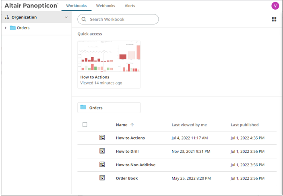Select Orders label in the sidebar tree
The height and width of the screenshot is (196, 283).
[23, 28]
